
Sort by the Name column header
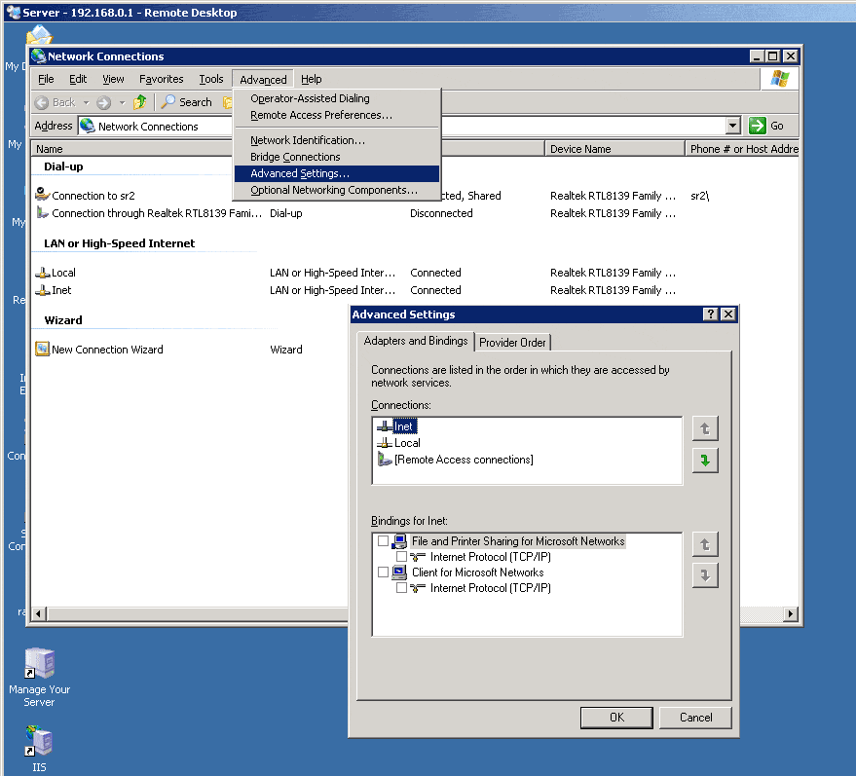tap(132, 149)
